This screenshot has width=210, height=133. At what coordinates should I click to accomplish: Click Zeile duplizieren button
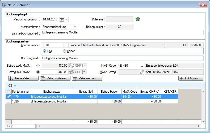point(55,78)
